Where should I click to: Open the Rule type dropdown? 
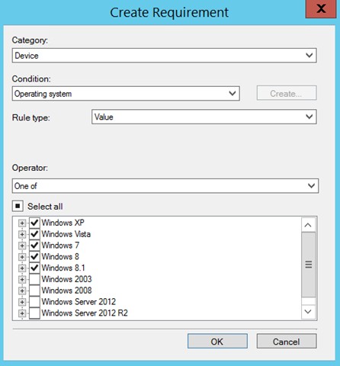click(204, 117)
